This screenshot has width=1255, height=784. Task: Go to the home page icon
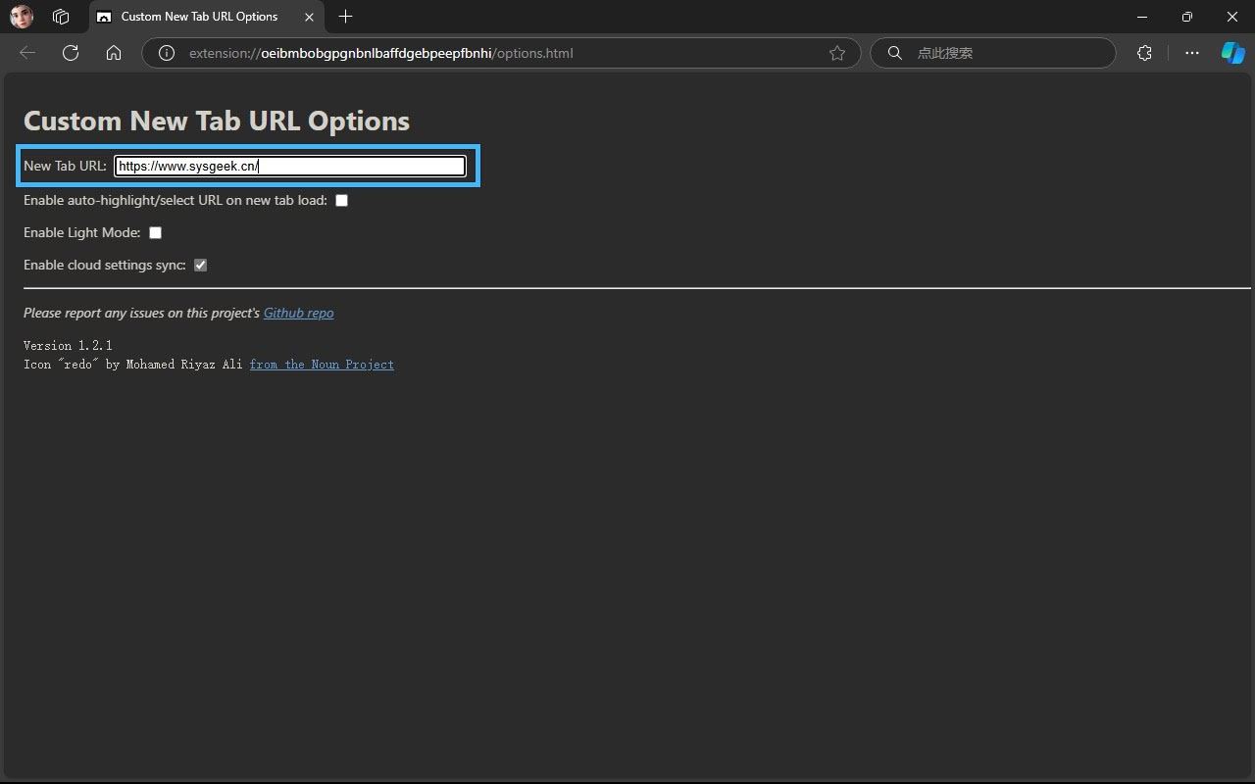[x=114, y=53]
